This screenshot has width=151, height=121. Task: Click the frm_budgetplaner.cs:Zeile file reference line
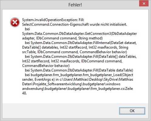pos(77,89)
